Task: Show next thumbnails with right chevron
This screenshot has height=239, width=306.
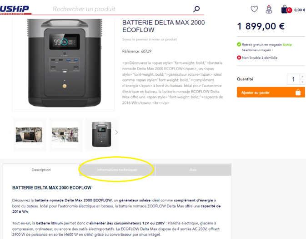Action: (x=116, y=132)
